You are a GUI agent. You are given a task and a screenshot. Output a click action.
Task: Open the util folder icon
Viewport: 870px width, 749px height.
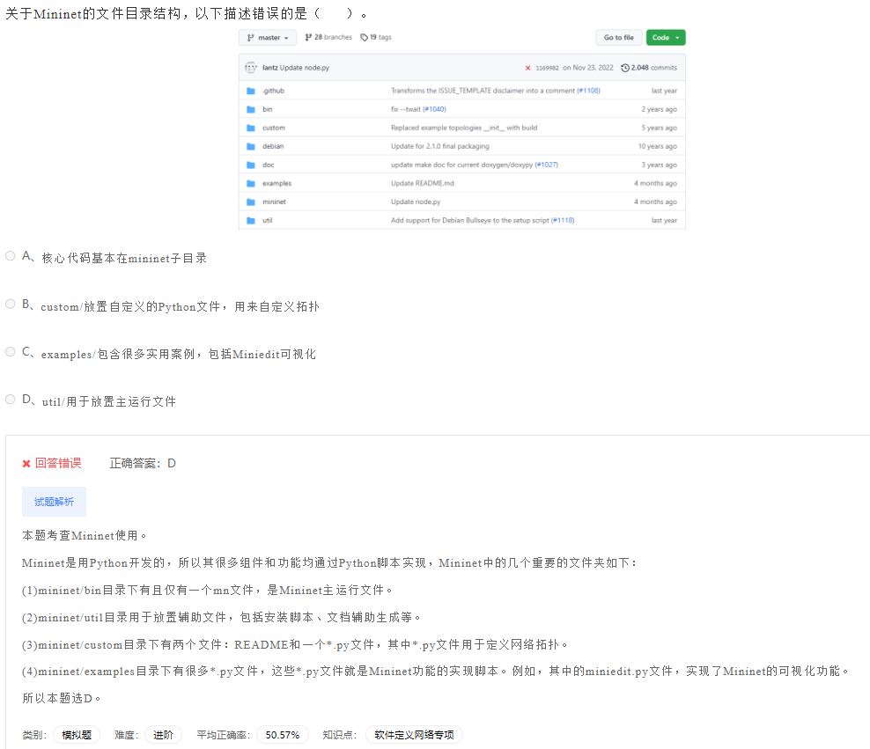click(x=253, y=219)
